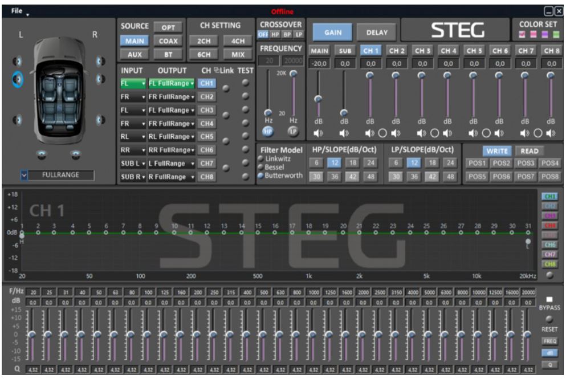Expand the FR FullRange output dropdown for CH2

[x=171, y=97]
